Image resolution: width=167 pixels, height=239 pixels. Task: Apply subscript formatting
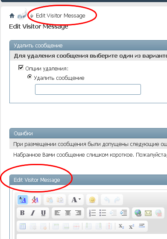point(121,226)
